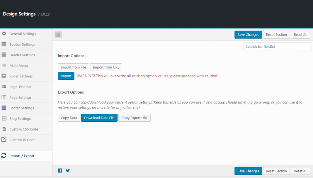Open Topbar Settings section

tap(26, 44)
